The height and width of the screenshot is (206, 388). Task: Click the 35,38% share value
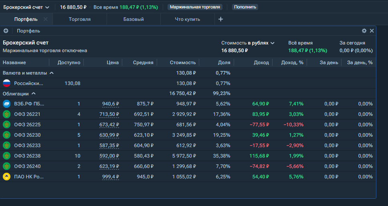(222, 156)
